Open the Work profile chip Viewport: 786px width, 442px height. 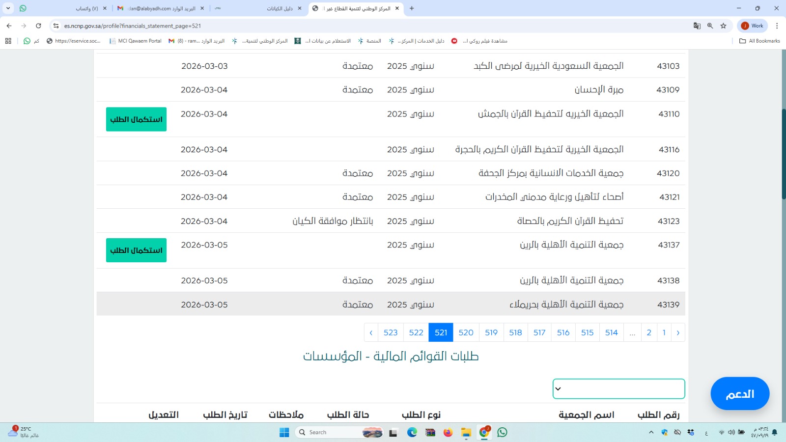tap(753, 26)
